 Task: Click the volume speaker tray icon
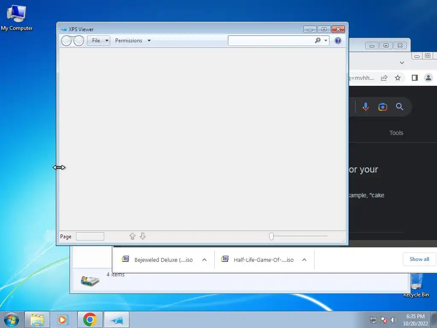click(x=393, y=320)
